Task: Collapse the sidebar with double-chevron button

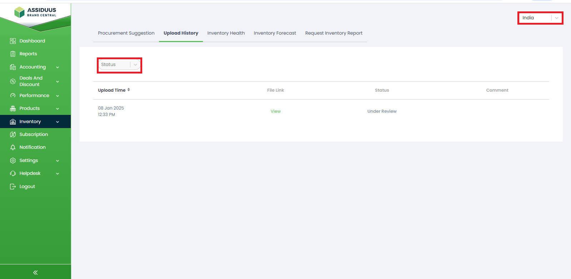Action: point(35,272)
